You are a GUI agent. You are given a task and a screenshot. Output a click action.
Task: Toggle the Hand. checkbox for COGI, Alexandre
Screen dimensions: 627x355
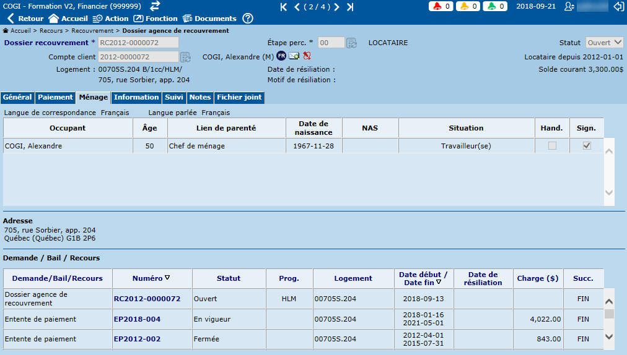(552, 146)
